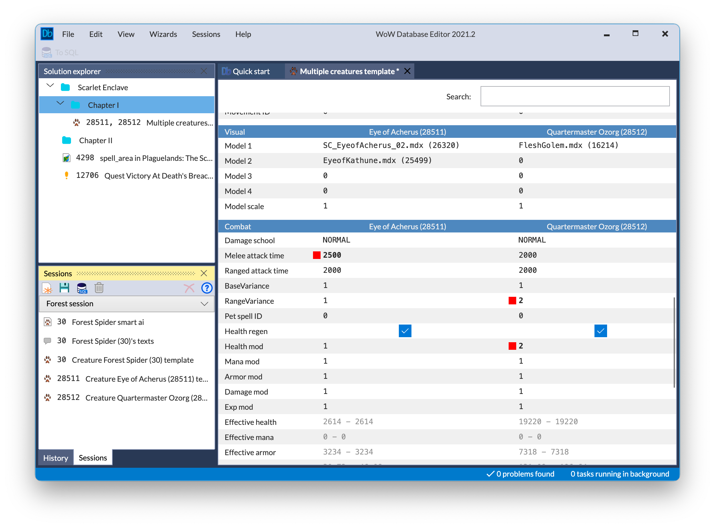Close the Sessions panel
The width and height of the screenshot is (715, 528).
point(204,273)
